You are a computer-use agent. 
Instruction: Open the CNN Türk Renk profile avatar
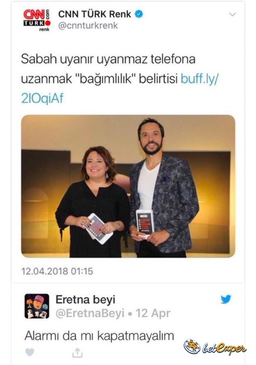tap(37, 20)
